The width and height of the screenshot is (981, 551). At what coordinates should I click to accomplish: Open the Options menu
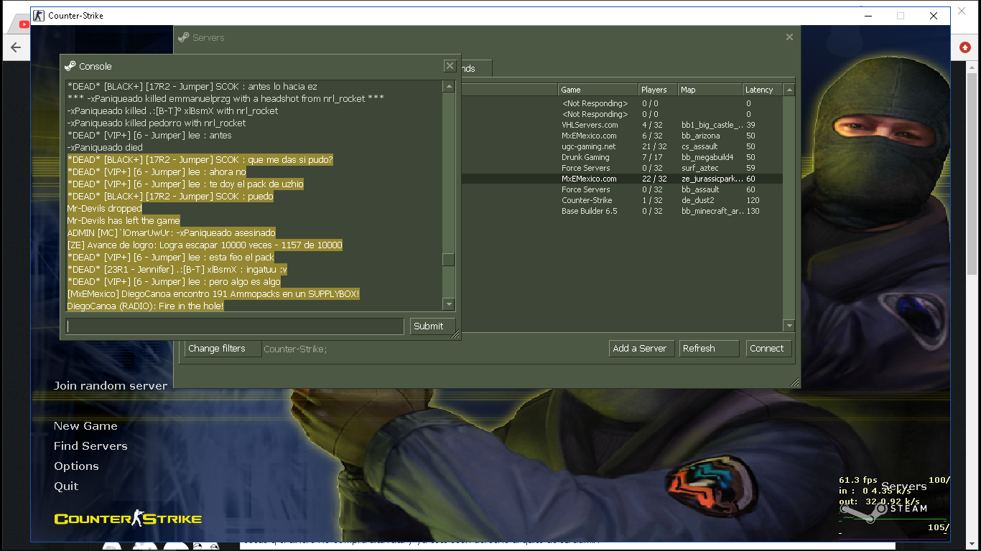point(76,466)
